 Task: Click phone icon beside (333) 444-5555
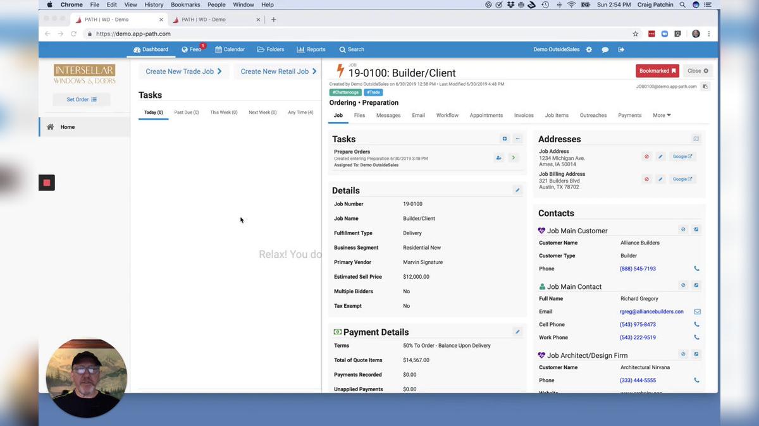click(697, 380)
